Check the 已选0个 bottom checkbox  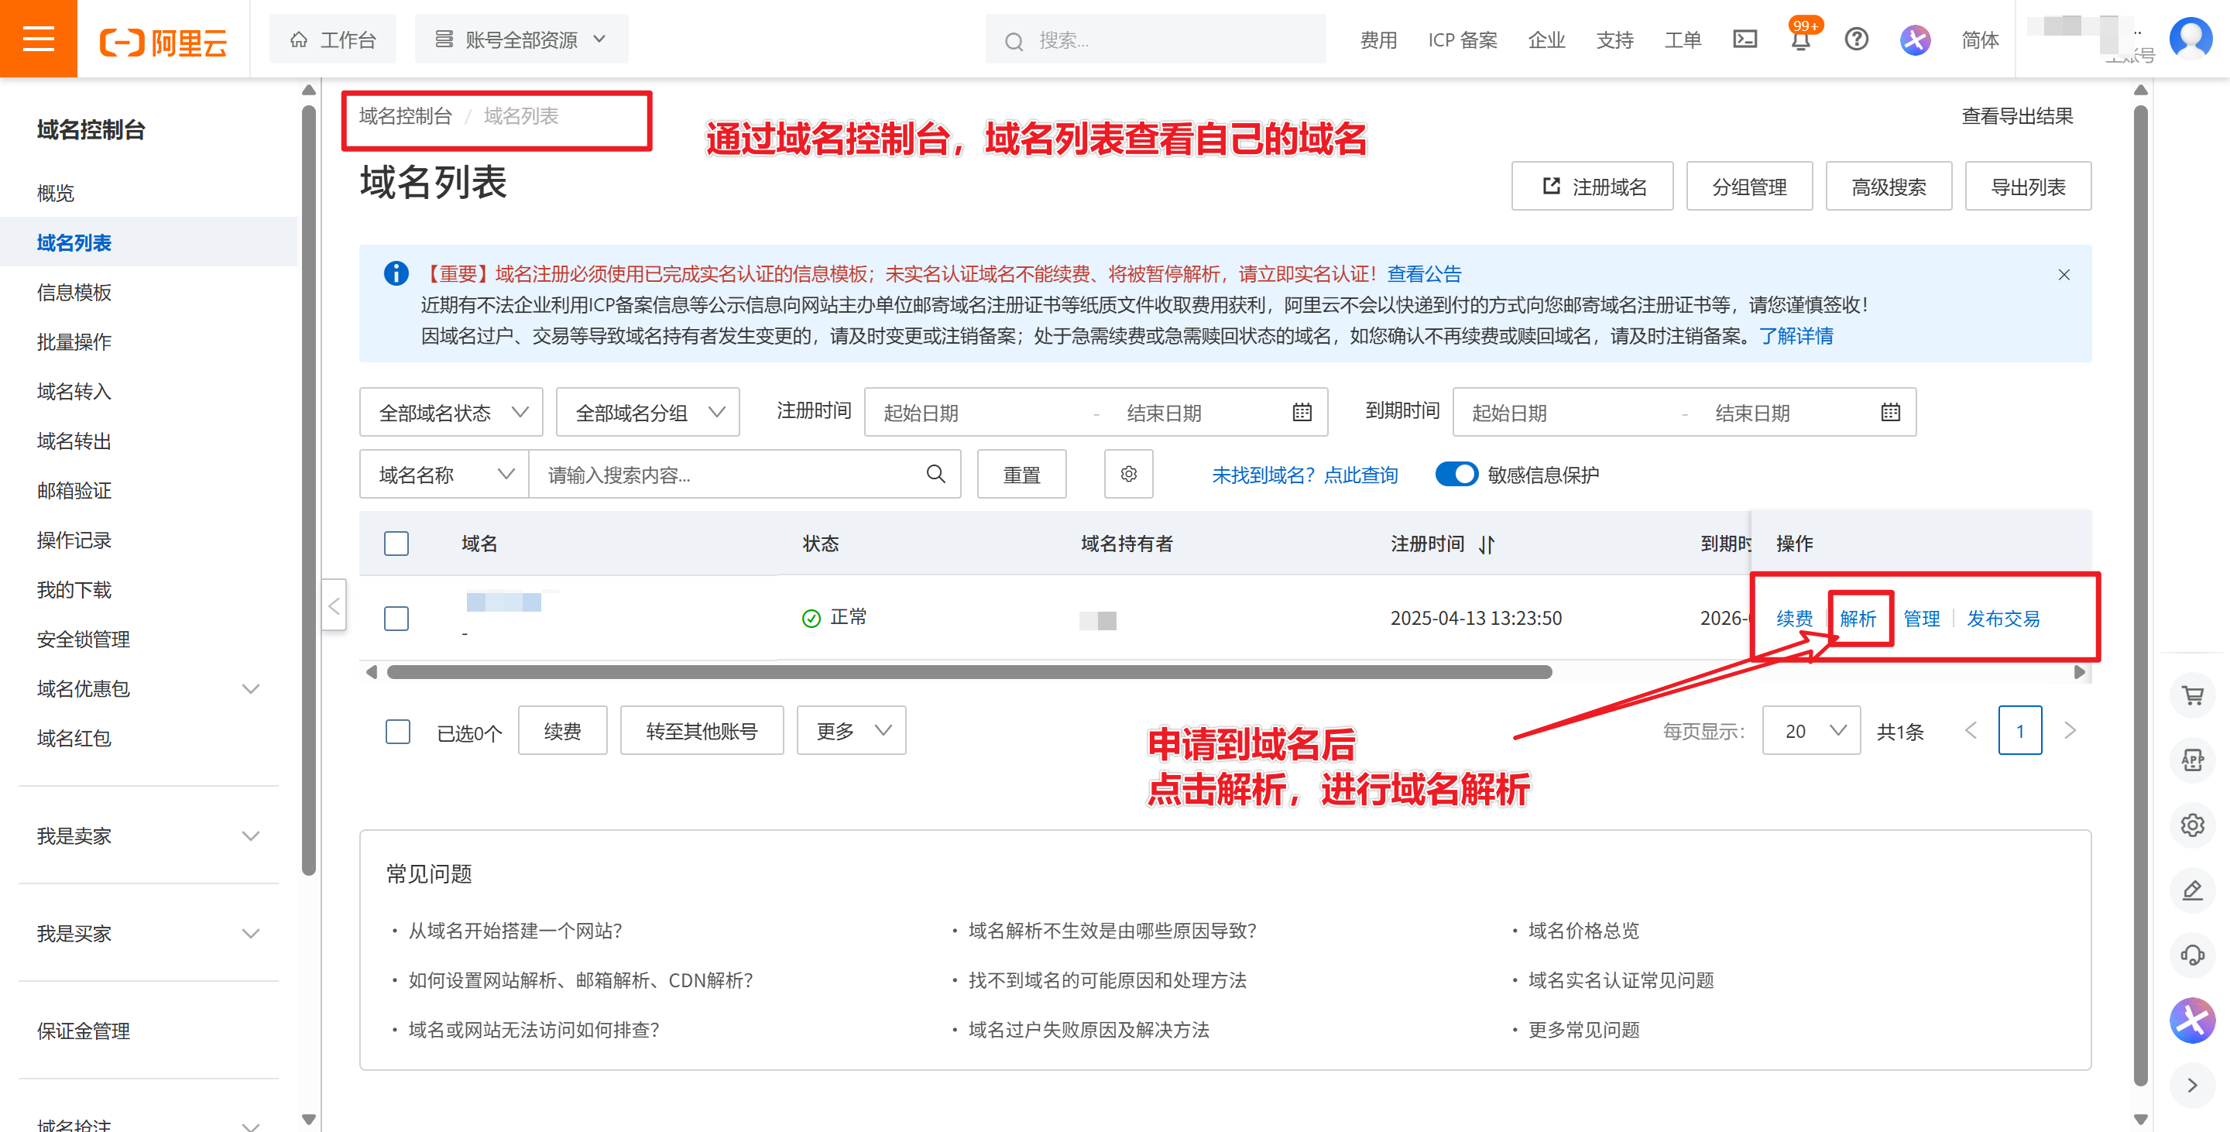coord(397,731)
